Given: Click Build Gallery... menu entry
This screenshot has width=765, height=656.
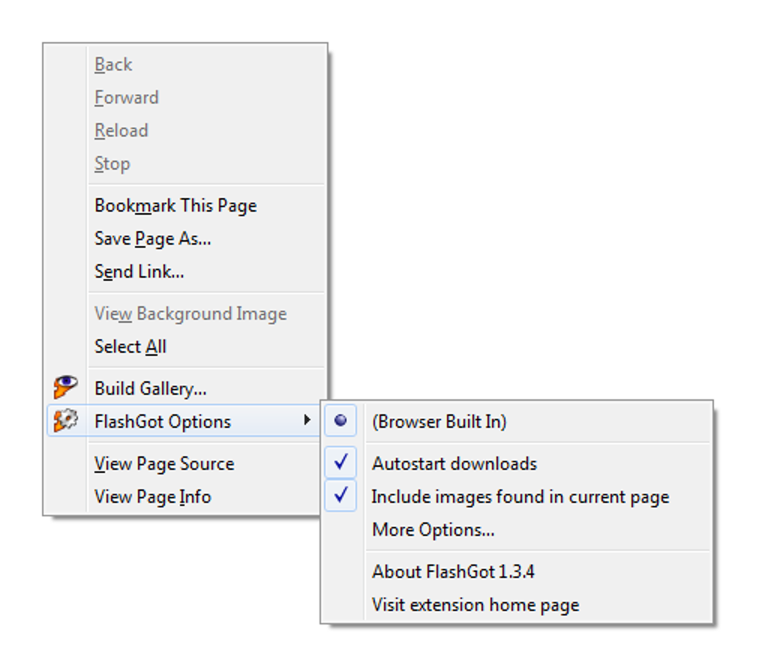Looking at the screenshot, I should (x=150, y=389).
